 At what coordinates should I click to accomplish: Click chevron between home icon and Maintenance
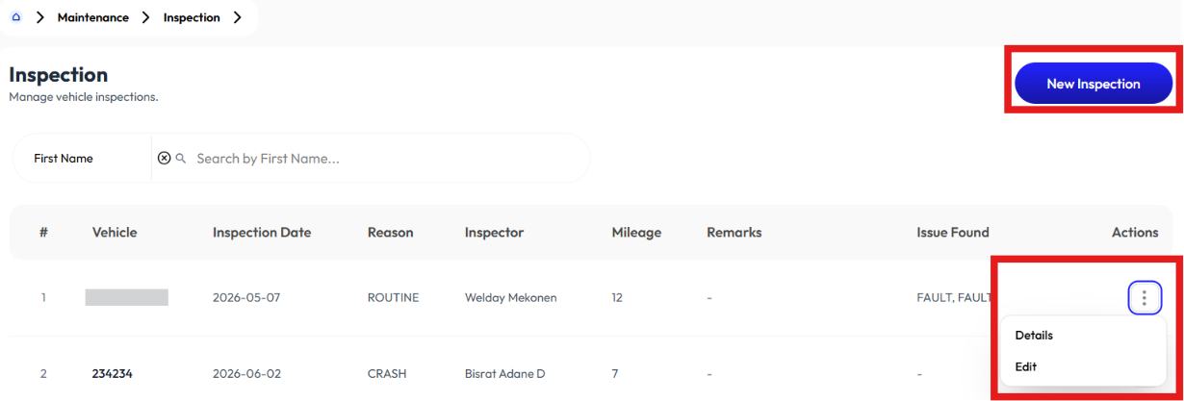(x=40, y=17)
